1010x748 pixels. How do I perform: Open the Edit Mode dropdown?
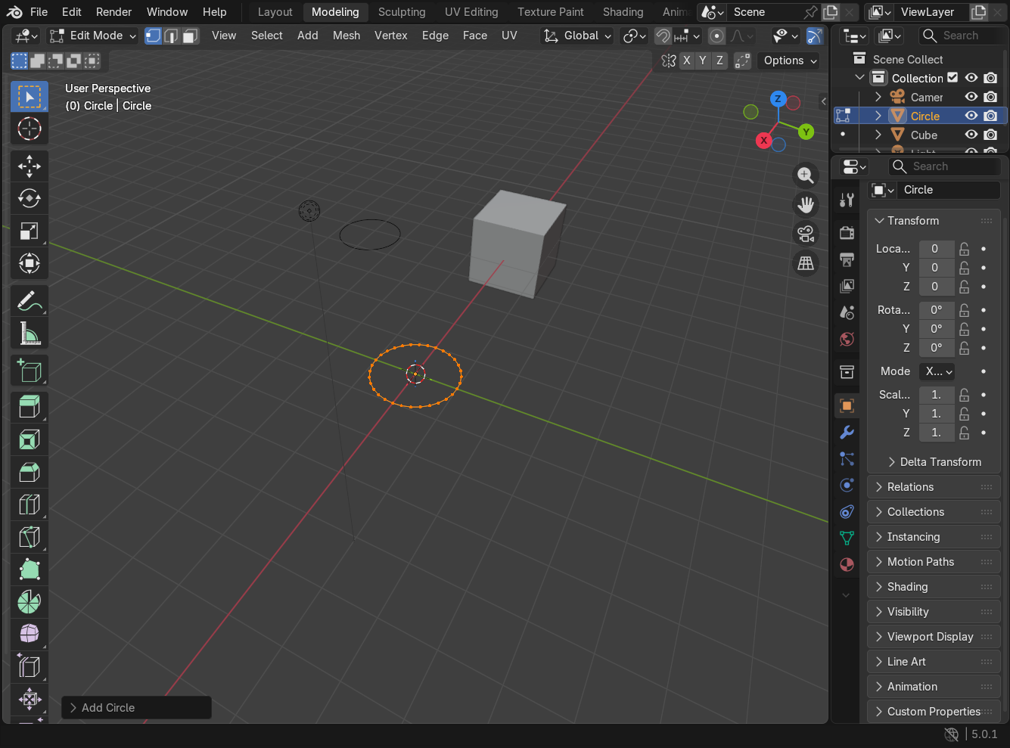coord(92,36)
